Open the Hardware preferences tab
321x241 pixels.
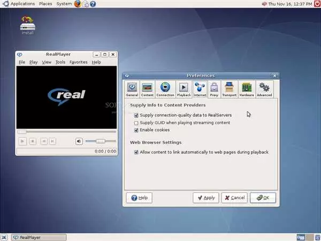[247, 89]
